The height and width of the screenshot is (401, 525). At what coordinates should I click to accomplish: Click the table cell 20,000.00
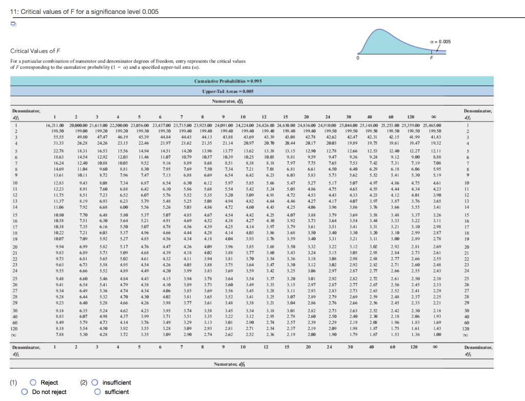point(78,125)
